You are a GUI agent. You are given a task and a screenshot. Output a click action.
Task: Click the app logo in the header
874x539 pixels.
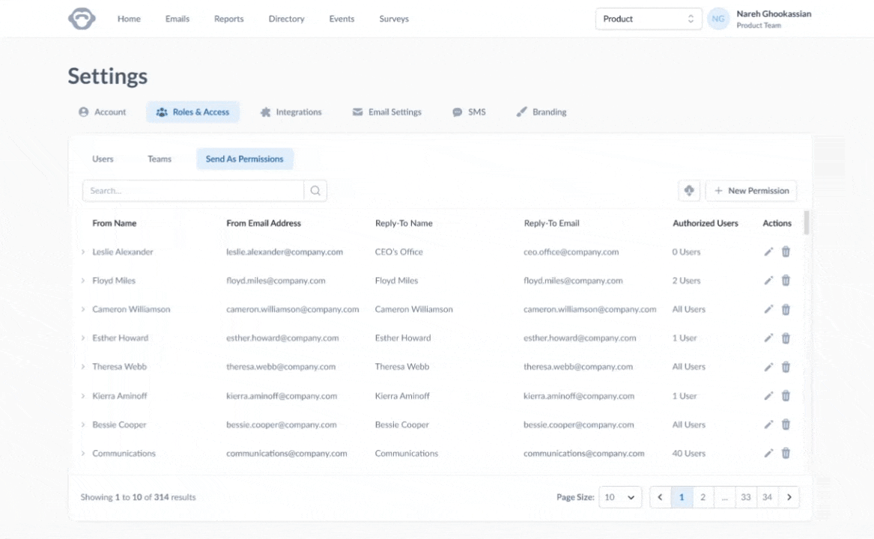[x=82, y=19]
